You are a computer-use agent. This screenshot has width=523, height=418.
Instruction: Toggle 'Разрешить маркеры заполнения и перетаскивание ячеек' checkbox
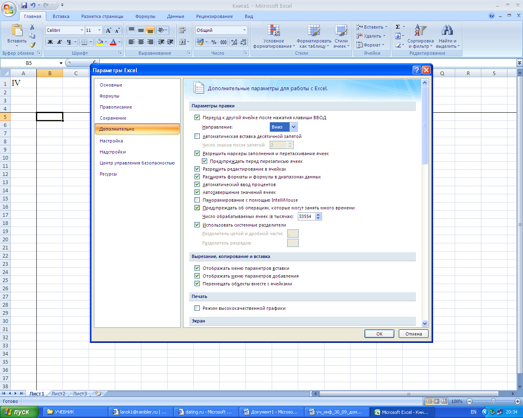click(x=197, y=153)
